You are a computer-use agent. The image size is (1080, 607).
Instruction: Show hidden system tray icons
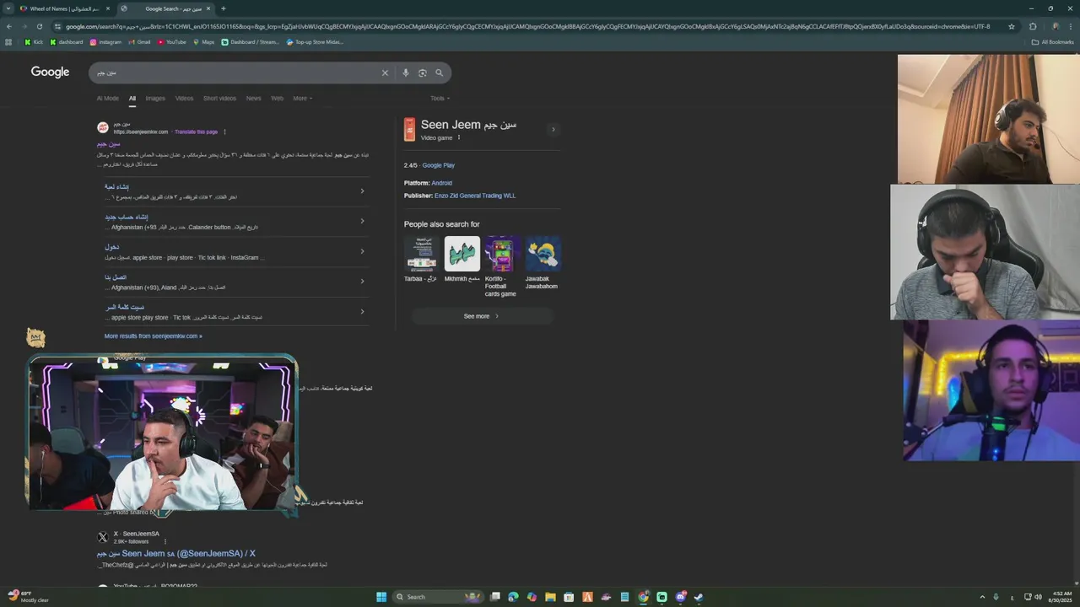(982, 597)
